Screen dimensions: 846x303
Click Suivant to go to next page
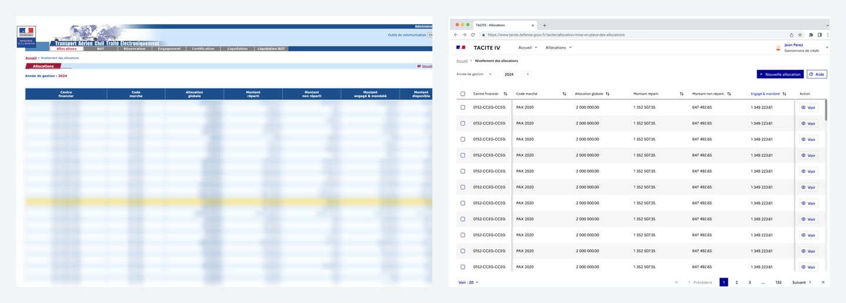coord(801,282)
